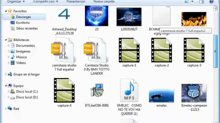Create a Nueva carpeta
The image size is (220, 123).
coord(104,1)
